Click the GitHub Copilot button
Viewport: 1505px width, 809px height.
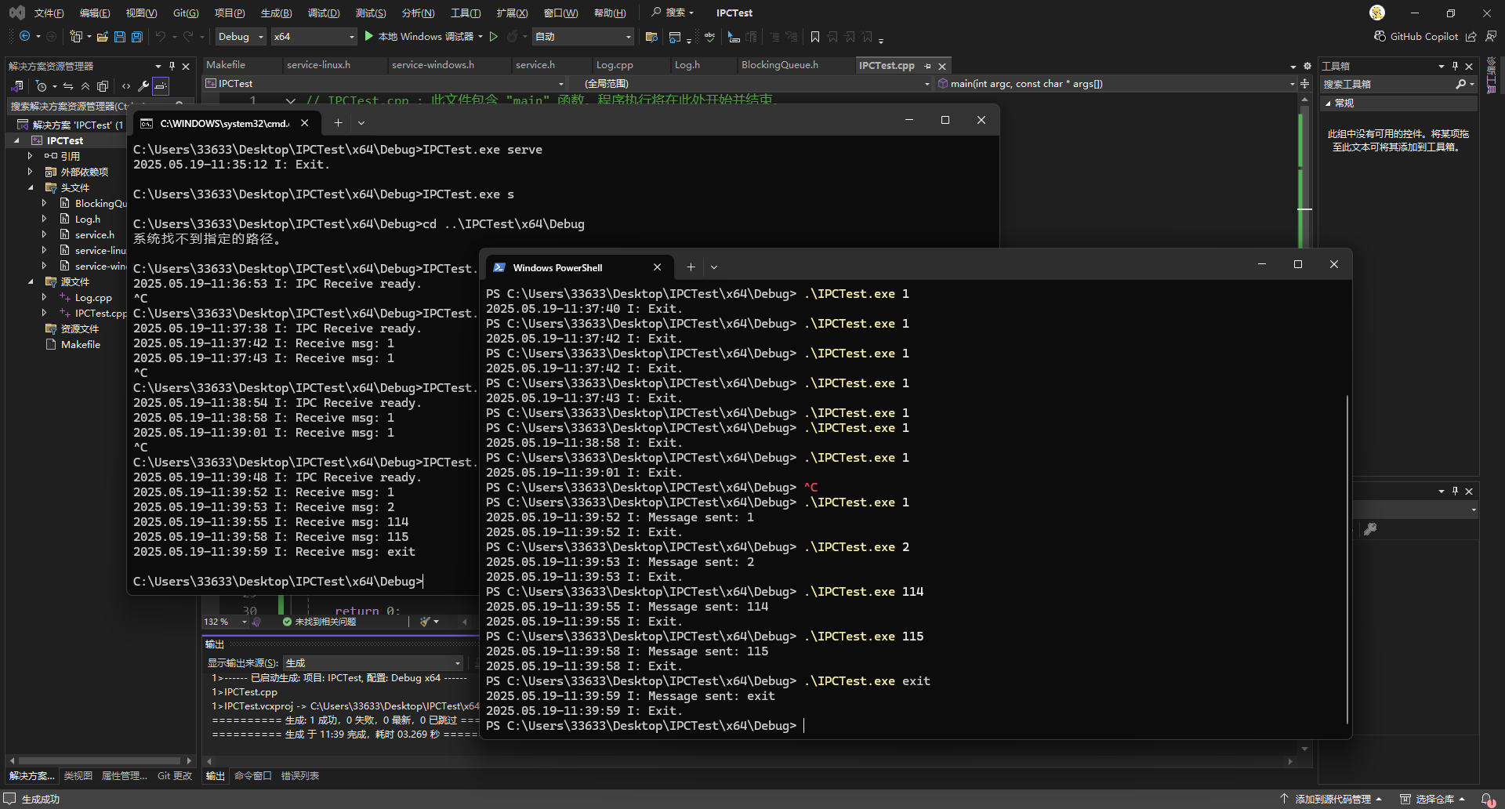(1416, 36)
